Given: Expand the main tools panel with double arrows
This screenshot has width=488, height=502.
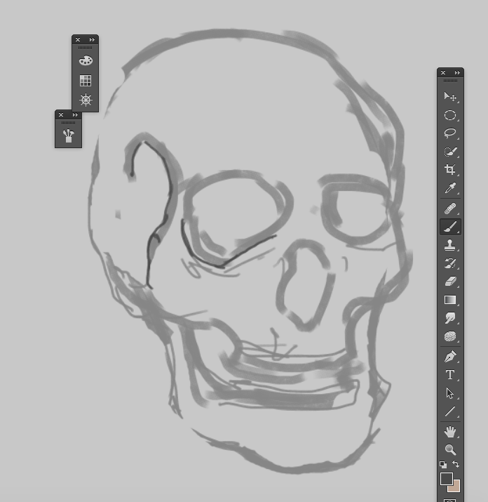Looking at the screenshot, I should 458,73.
